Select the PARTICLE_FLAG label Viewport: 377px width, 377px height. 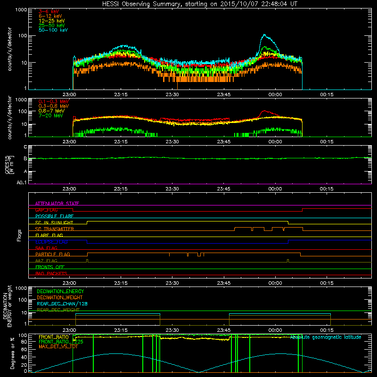(x=53, y=254)
